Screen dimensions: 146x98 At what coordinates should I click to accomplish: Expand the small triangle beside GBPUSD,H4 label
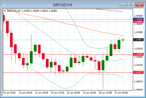click(x=5, y=11)
